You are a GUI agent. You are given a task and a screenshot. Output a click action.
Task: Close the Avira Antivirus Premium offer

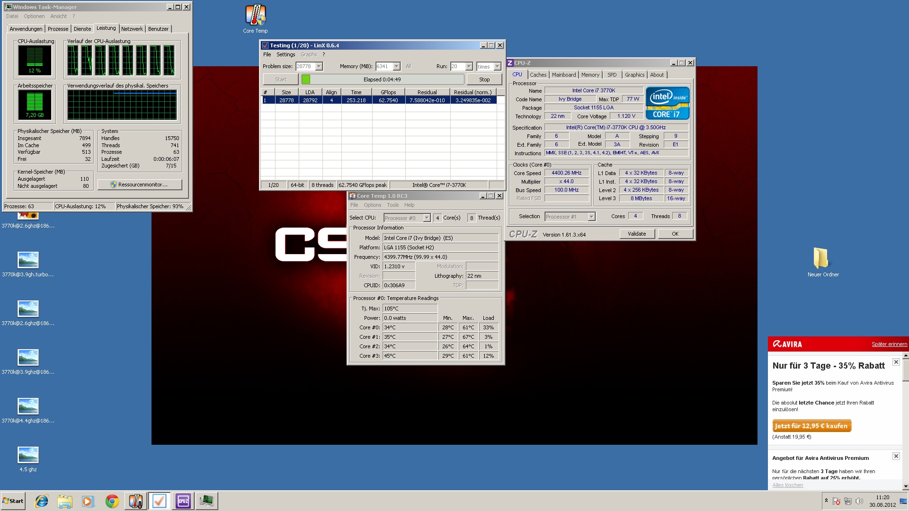pos(896,456)
